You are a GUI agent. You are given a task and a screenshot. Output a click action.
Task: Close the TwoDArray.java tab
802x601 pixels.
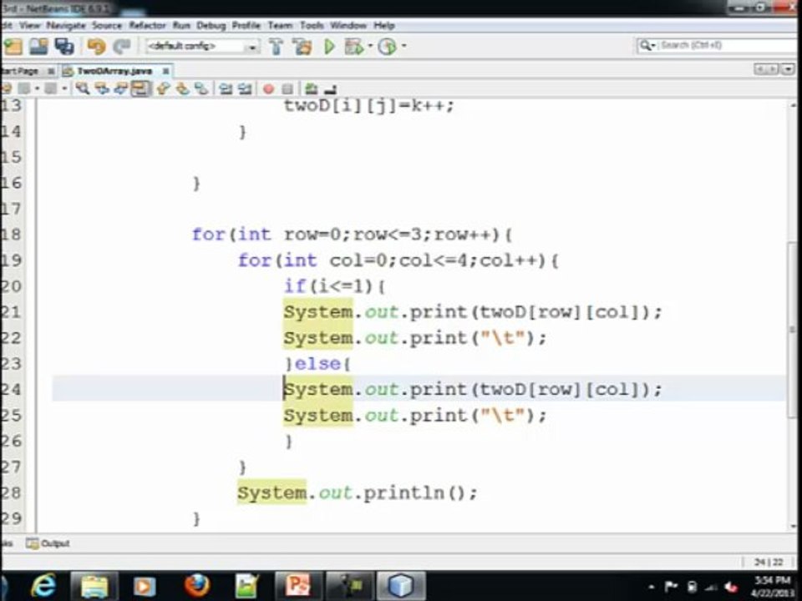[165, 71]
